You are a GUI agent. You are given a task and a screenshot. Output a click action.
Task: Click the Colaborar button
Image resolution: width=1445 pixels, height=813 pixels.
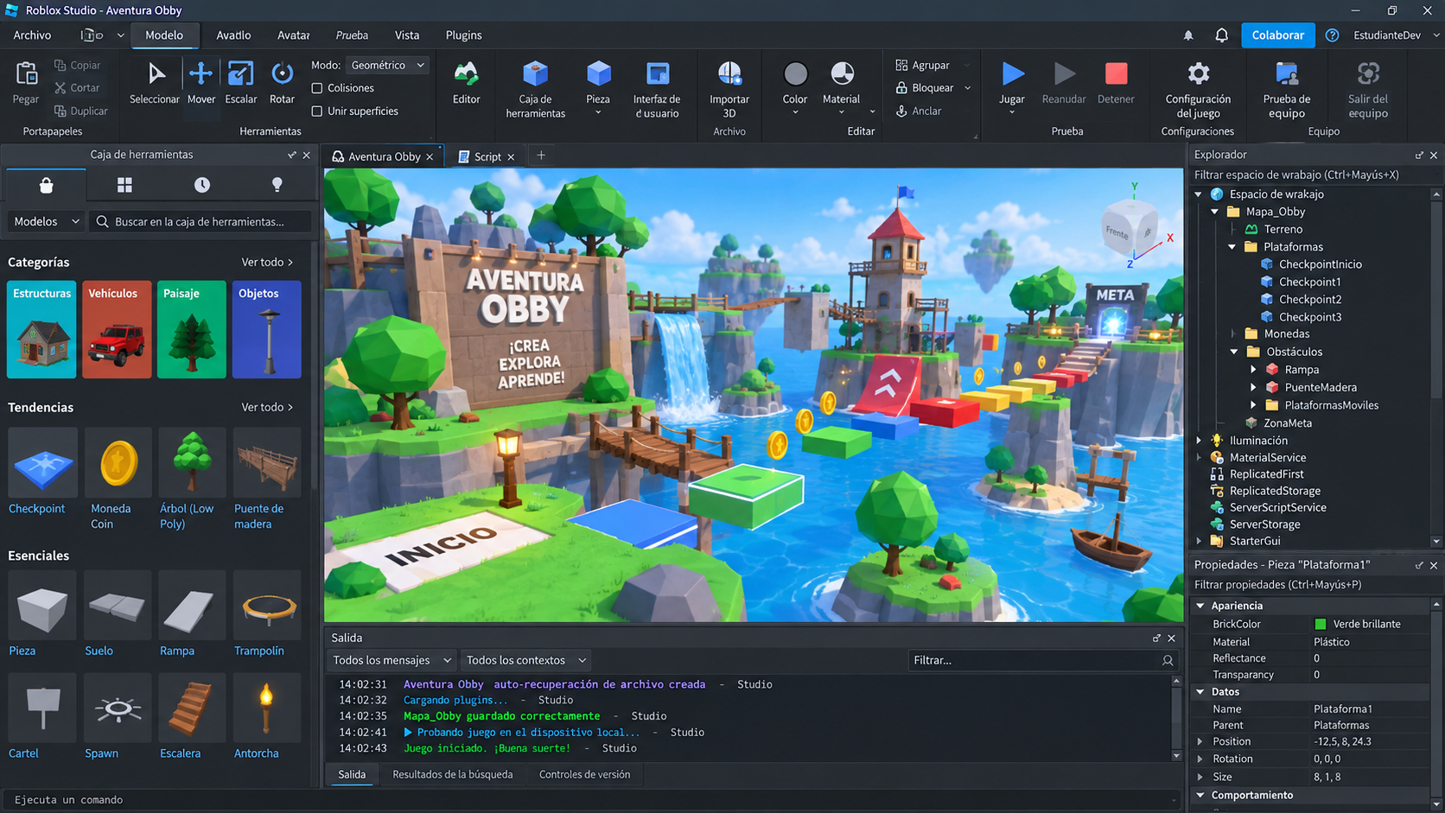pyautogui.click(x=1277, y=35)
